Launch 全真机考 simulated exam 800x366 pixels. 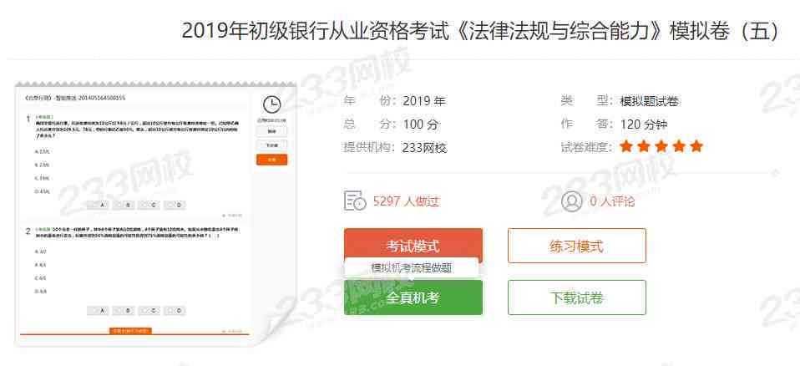point(413,298)
